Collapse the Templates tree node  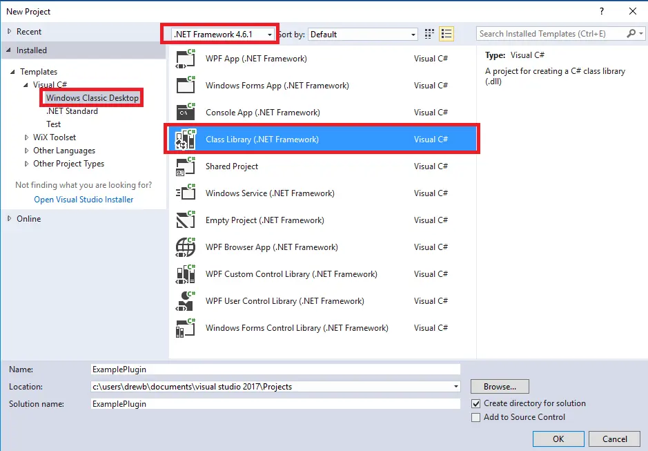(12, 72)
